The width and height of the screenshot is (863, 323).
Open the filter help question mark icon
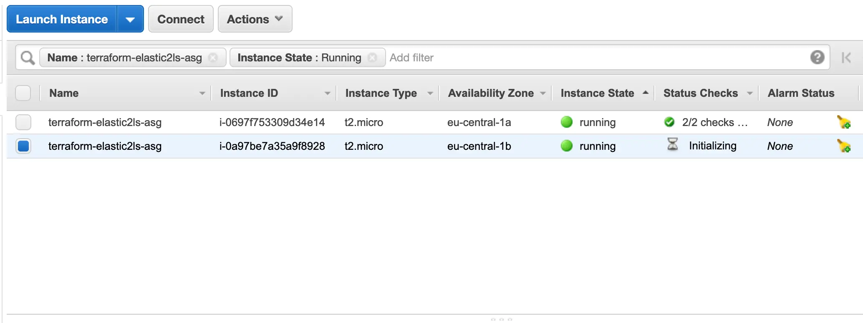pos(817,57)
